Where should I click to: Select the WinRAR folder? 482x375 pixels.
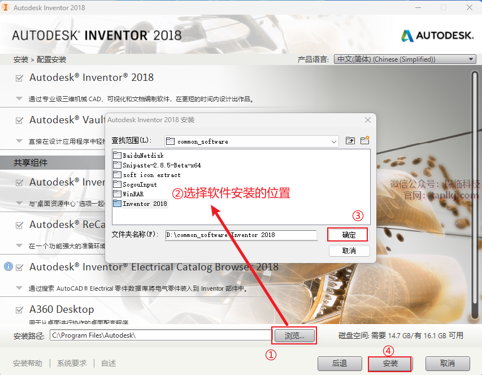point(128,194)
